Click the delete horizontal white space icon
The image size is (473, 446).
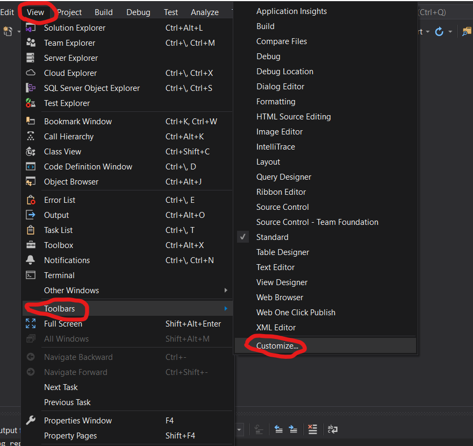click(312, 430)
